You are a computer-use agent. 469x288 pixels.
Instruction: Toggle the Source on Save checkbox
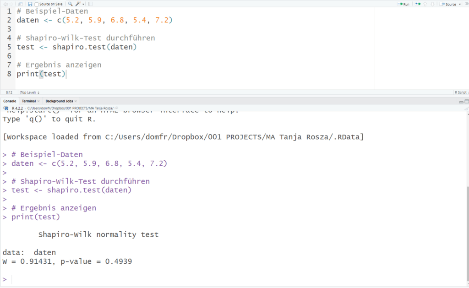(37, 4)
